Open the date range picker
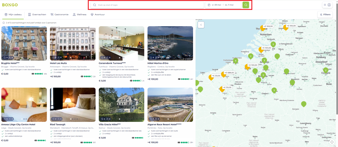Viewport: 338px width, 147px height. click(x=223, y=5)
